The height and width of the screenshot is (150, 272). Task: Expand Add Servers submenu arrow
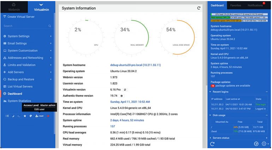51,72
